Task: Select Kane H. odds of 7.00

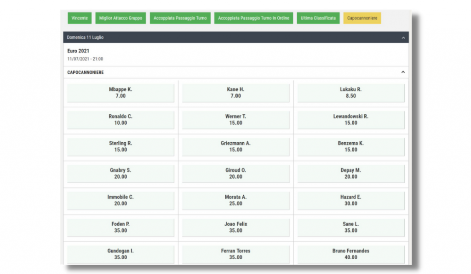Action: pos(235,93)
